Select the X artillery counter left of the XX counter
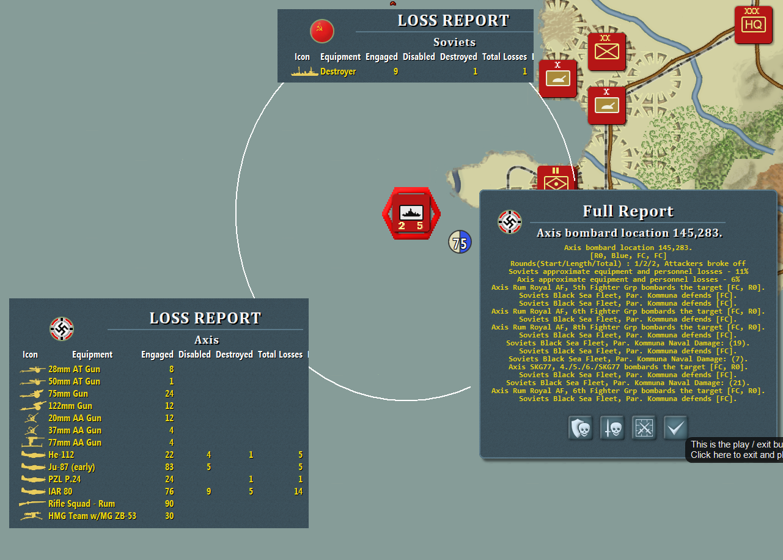The image size is (783, 560). (x=557, y=78)
